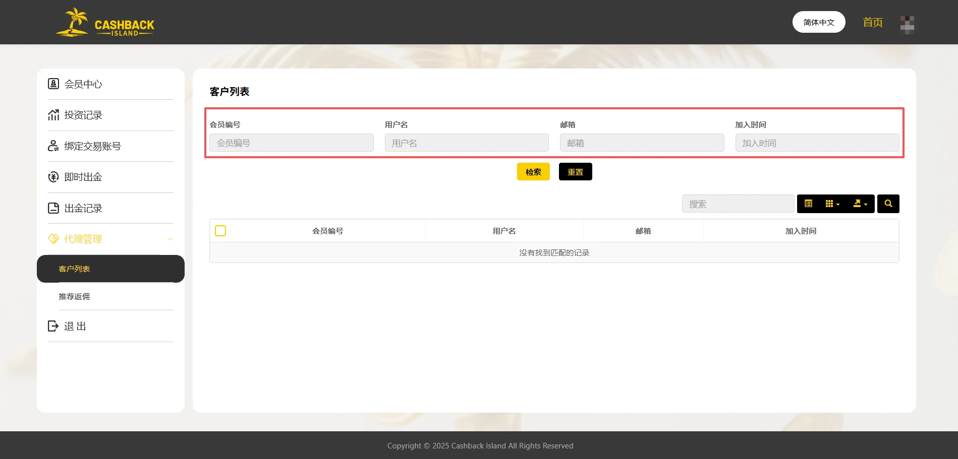
Task: Click the Cashback Island logo
Action: 104,23
